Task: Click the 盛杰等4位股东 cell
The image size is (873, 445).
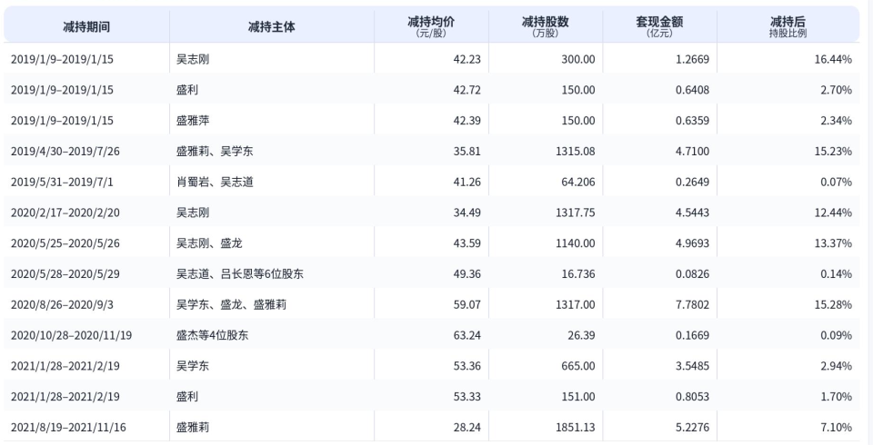Action: (212, 335)
